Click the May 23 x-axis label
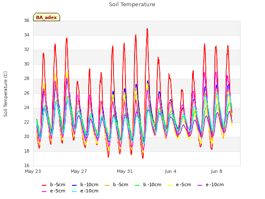 (33, 171)
